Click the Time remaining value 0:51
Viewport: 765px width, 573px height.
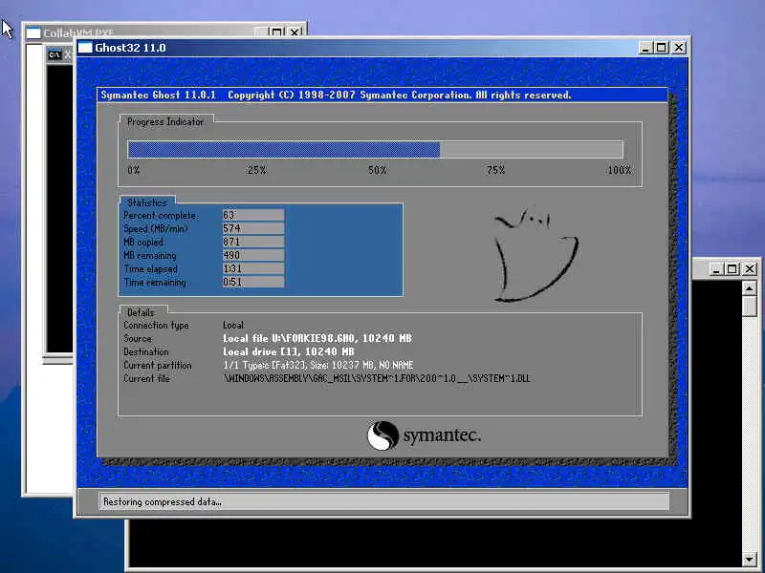(253, 282)
